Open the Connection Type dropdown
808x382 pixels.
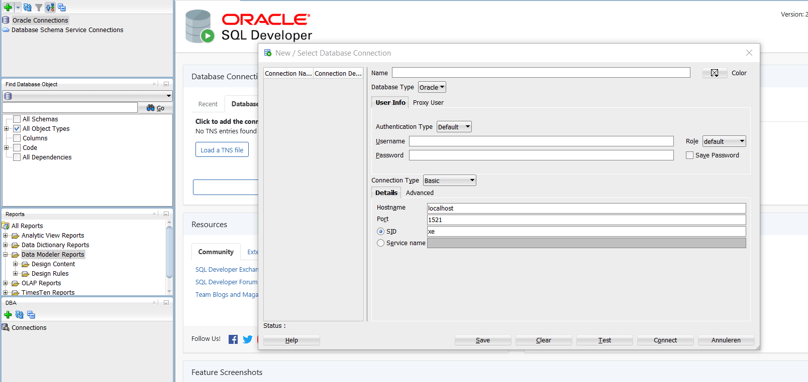point(450,180)
